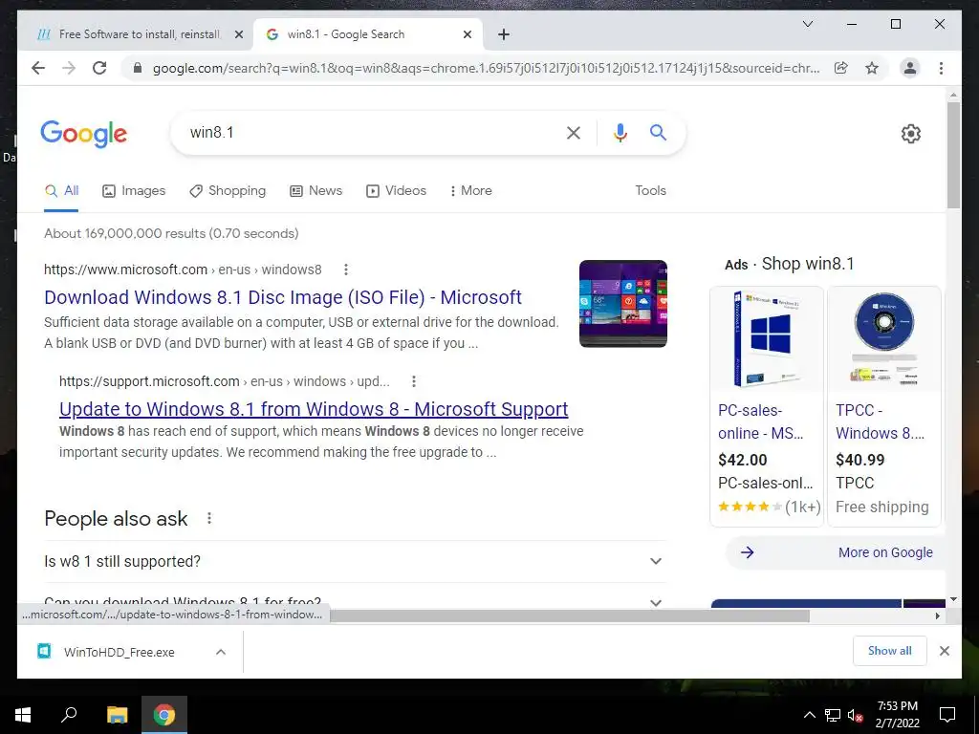Open the Action Center notifications icon
Screen dimensions: 979x734
tap(947, 715)
